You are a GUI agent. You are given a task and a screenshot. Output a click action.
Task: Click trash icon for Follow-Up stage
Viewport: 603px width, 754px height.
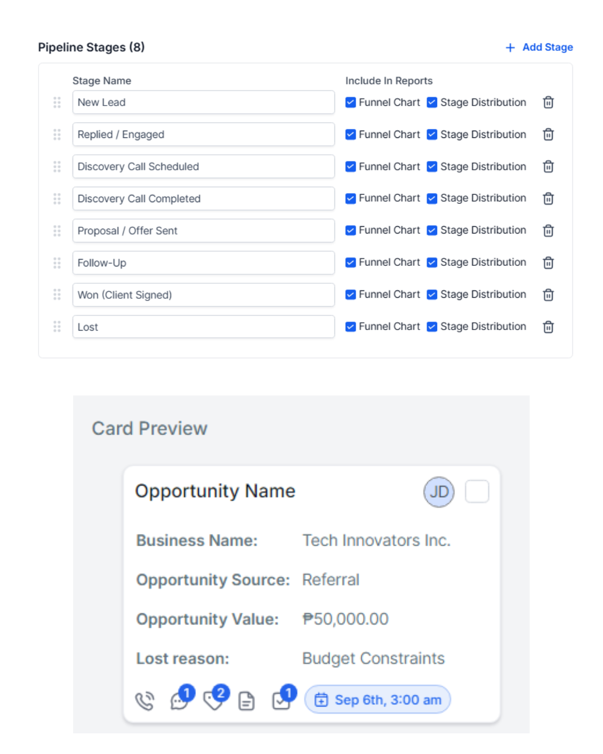(x=548, y=263)
